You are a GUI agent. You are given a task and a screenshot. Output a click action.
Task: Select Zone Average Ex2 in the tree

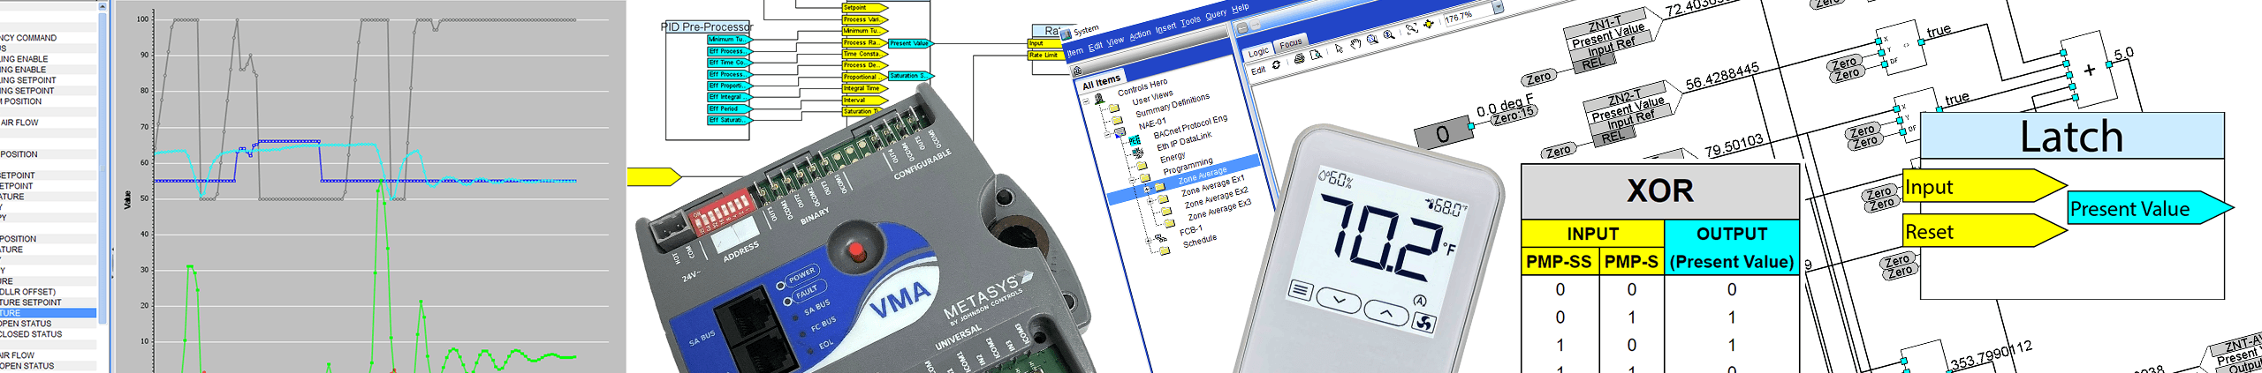(x=1215, y=196)
